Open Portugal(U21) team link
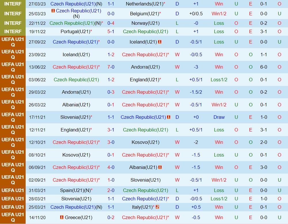This screenshot has width=288, height=224. 75,31
